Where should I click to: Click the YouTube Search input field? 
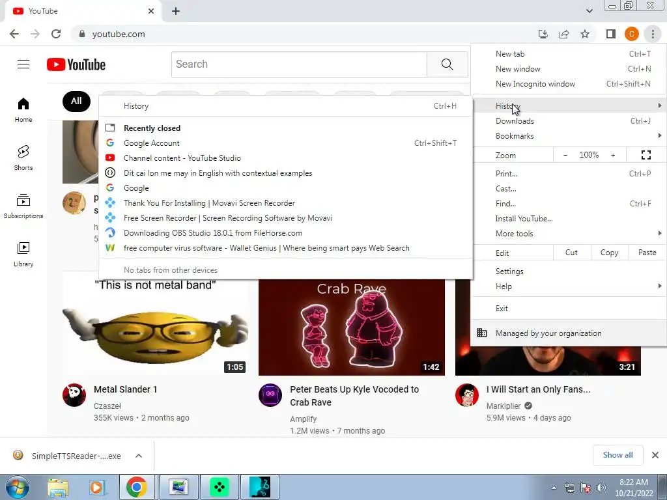coord(299,64)
